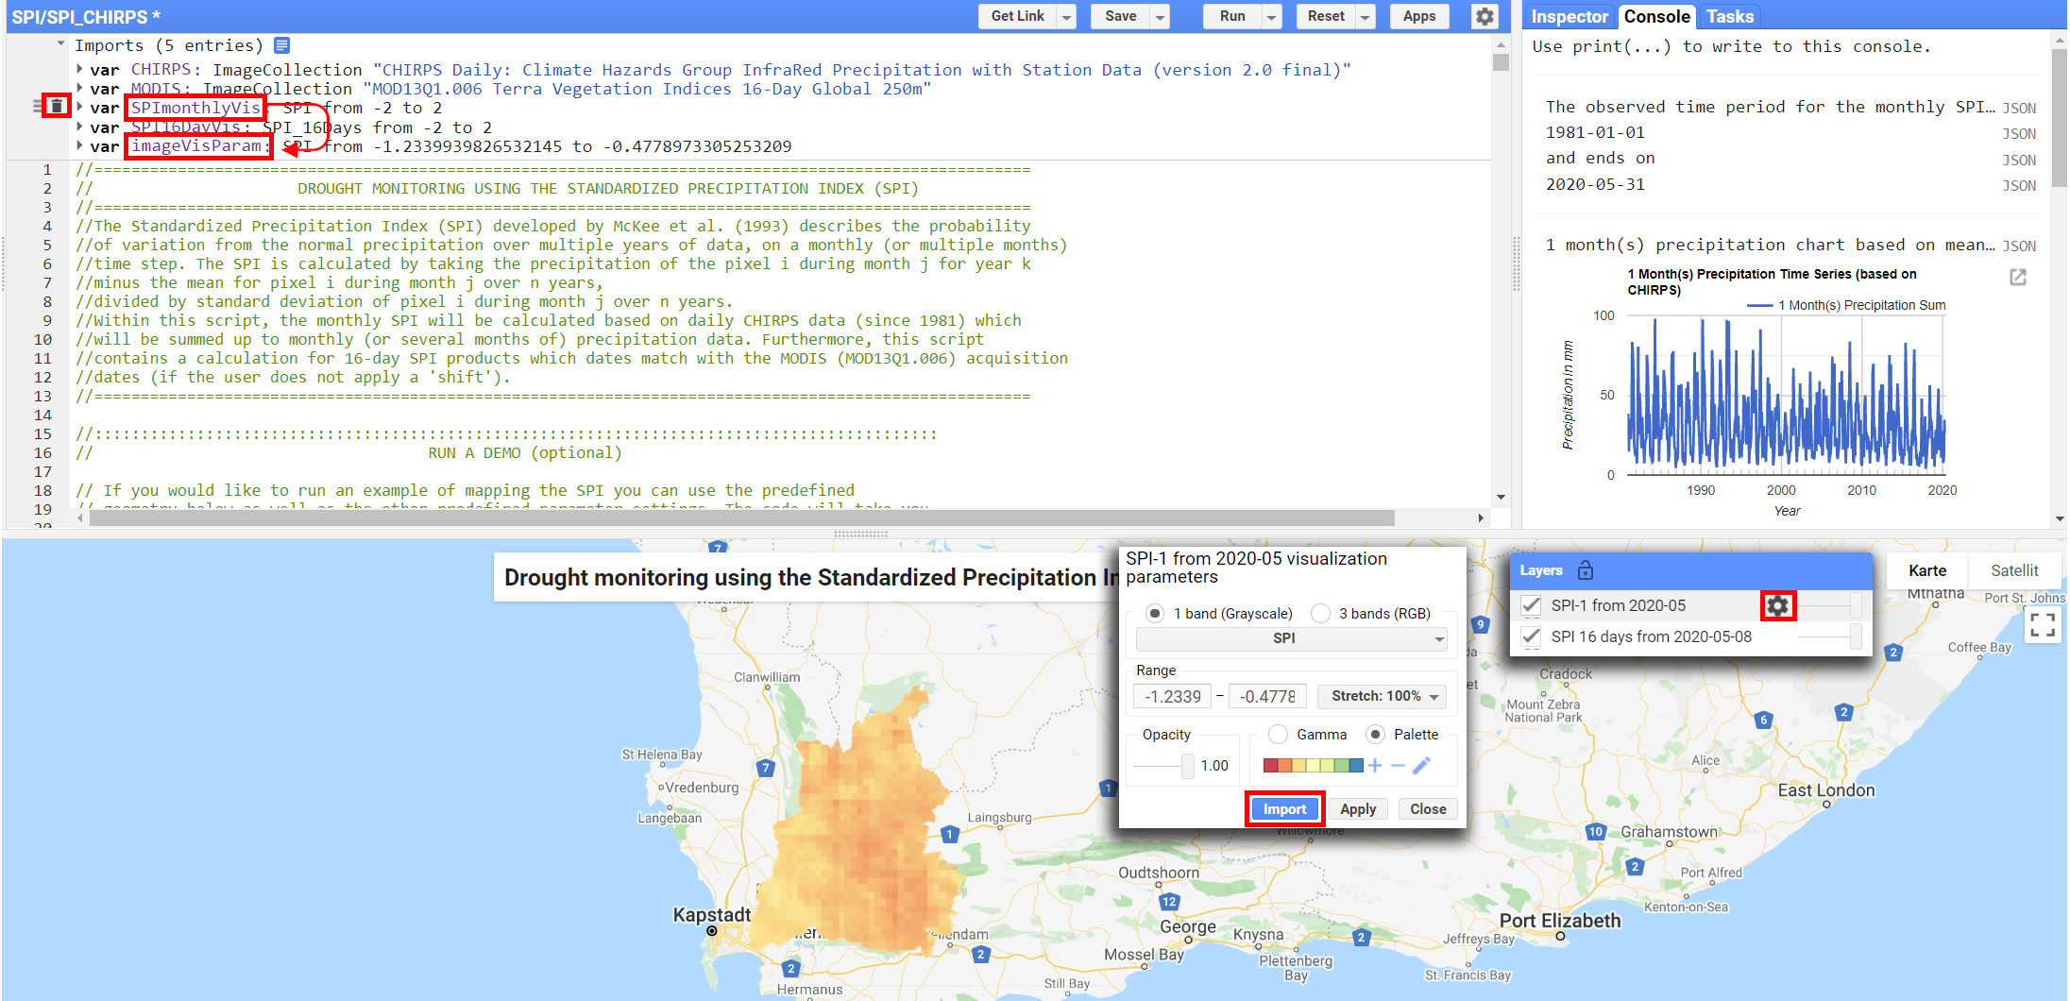The image size is (2070, 1001).
Task: Toggle SPI 16 days layer visibility
Action: 1532,636
